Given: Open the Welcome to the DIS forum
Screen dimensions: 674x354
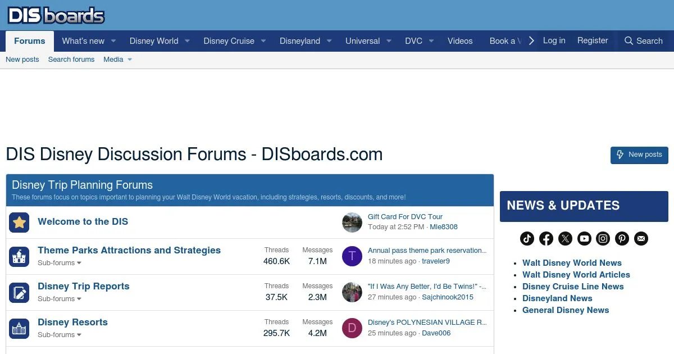Looking at the screenshot, I should tap(83, 221).
